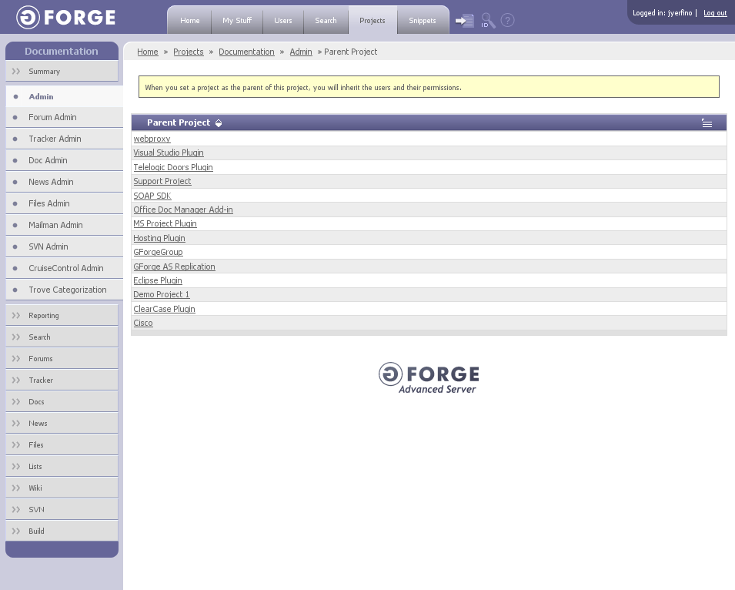Open the help question mark icon
Viewport: 735px width, 590px height.
pos(507,20)
